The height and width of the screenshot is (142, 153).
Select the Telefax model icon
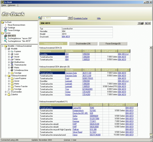[x=12, y=60]
